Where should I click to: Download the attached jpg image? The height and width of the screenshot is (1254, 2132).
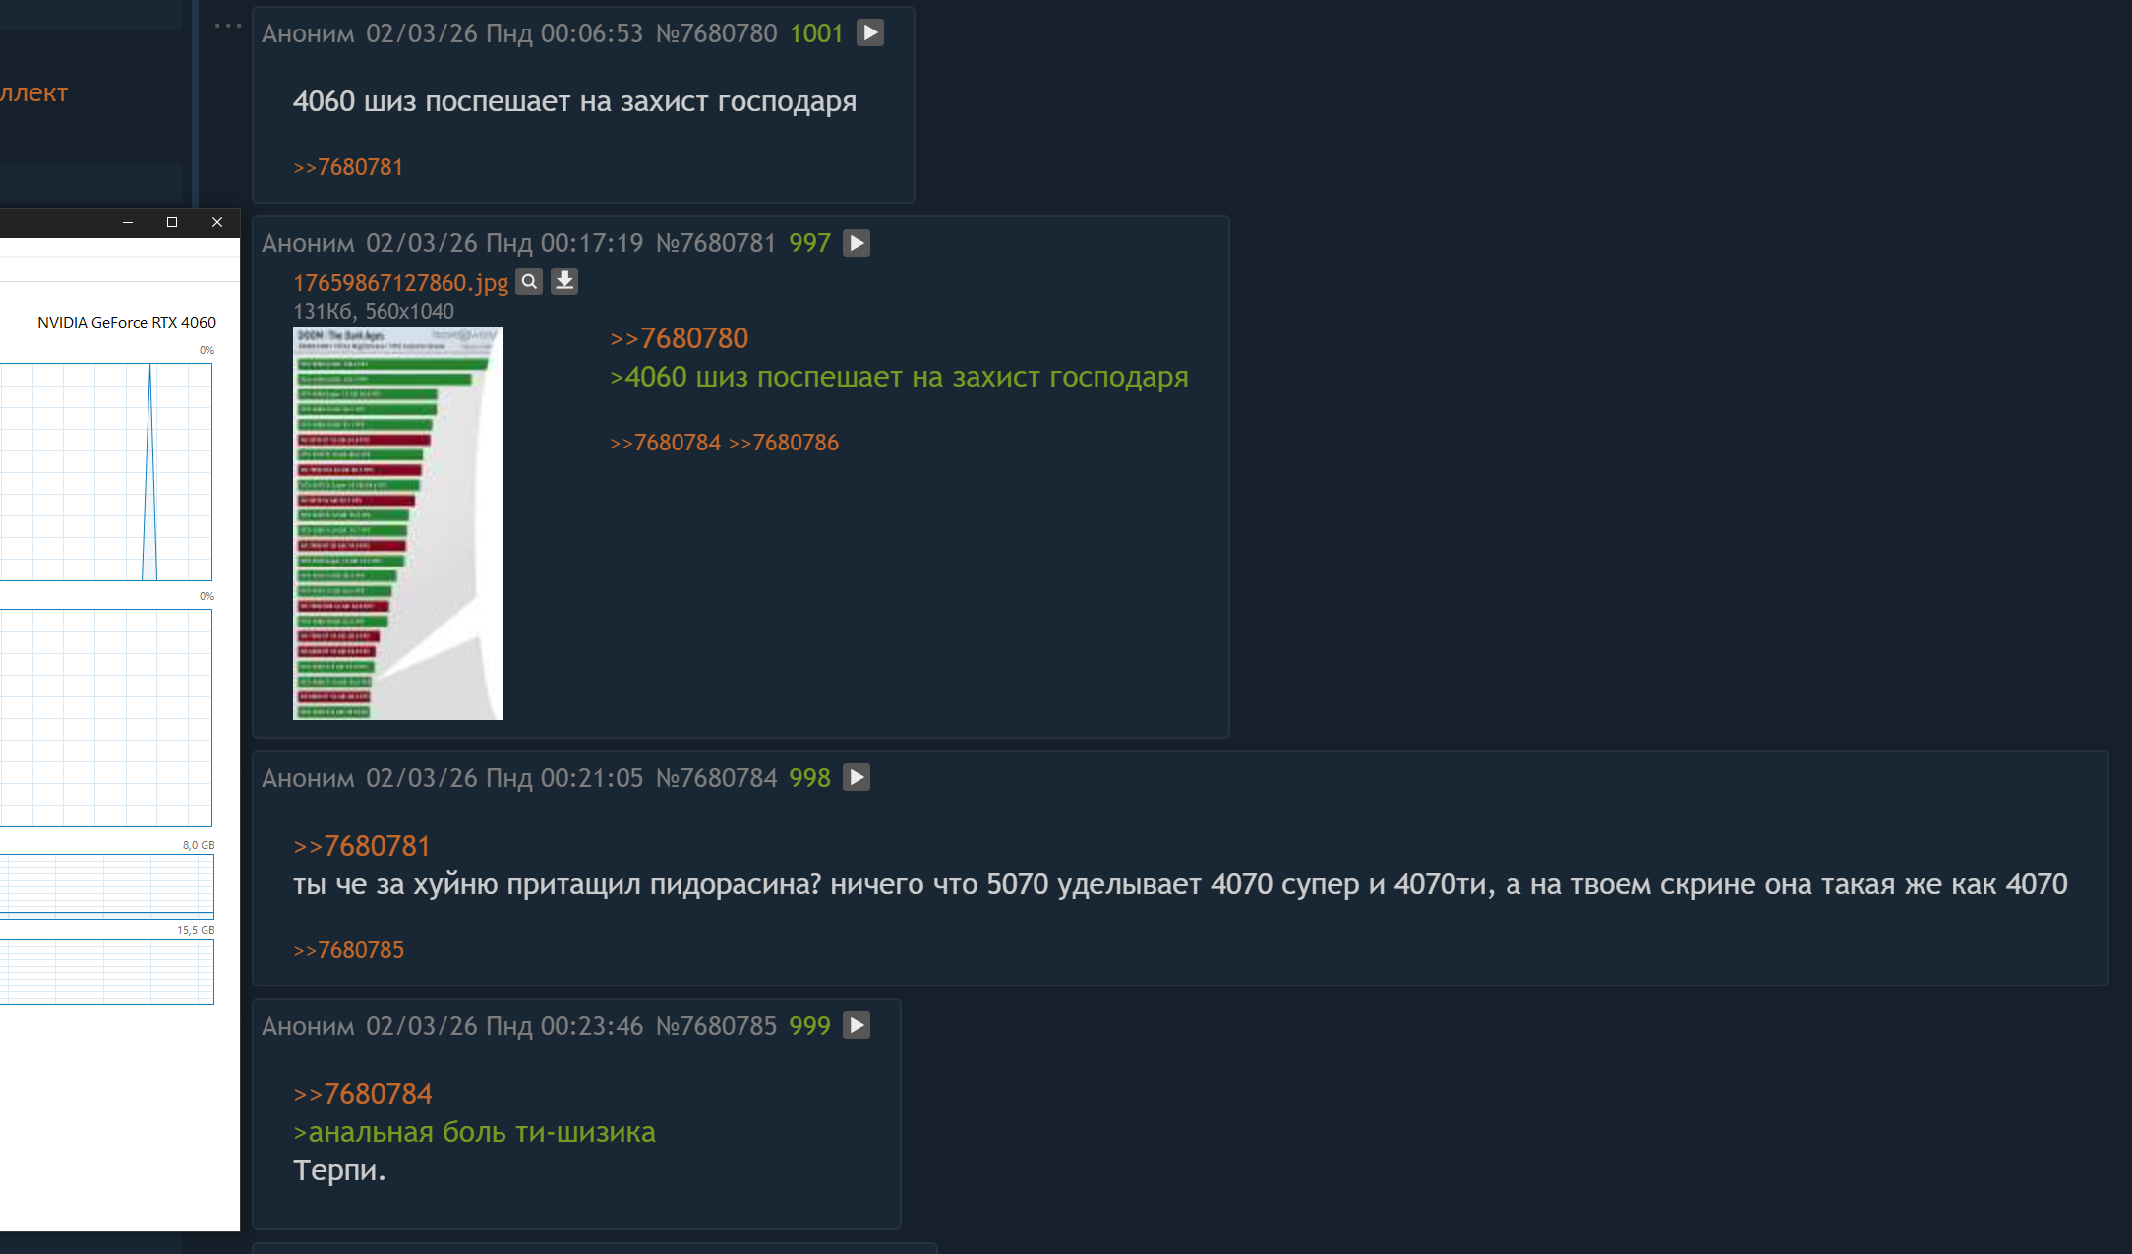pos(564,282)
